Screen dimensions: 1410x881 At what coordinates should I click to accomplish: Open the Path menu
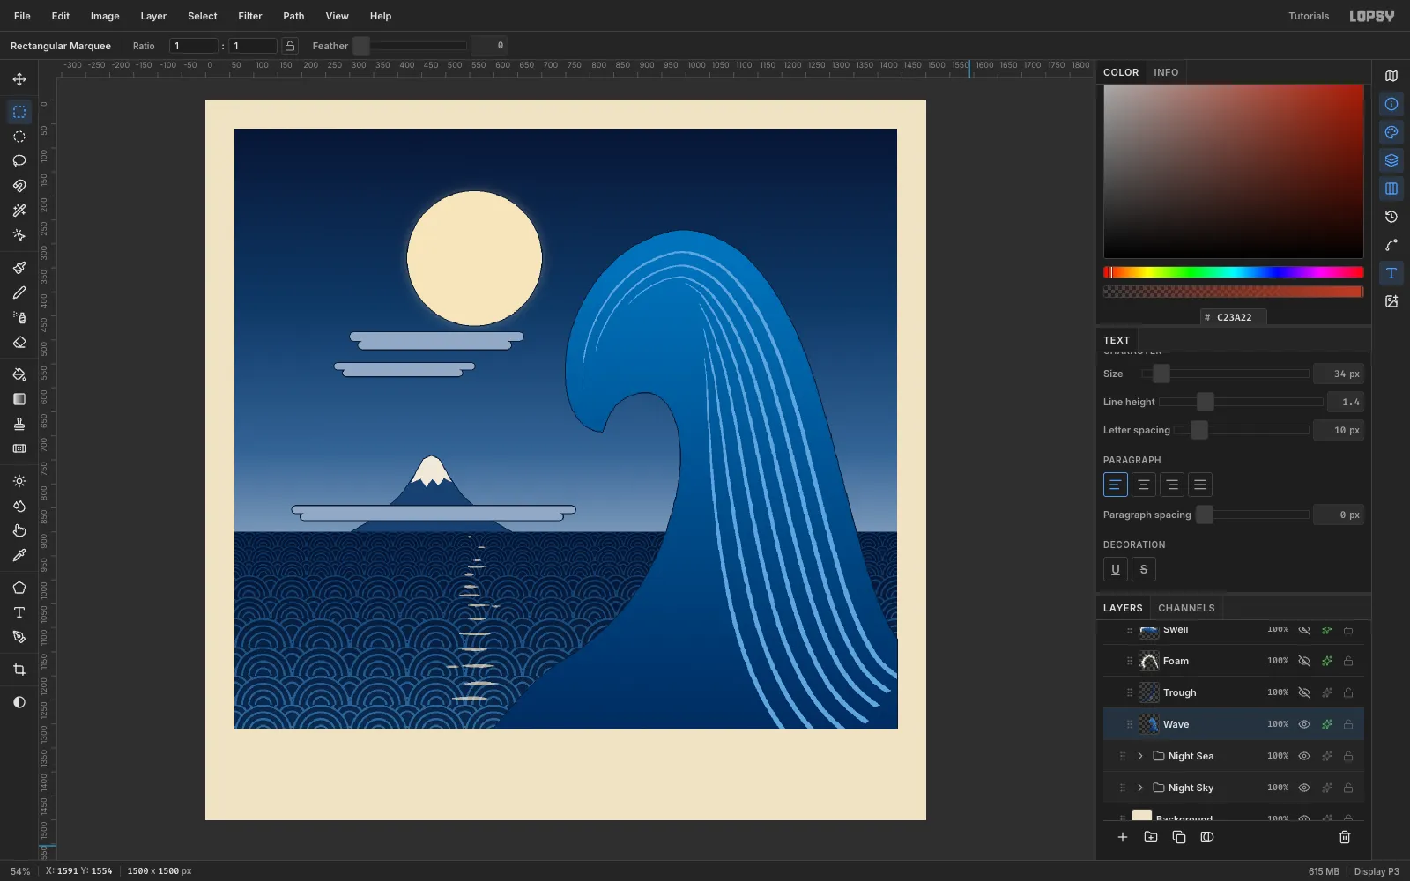point(293,16)
